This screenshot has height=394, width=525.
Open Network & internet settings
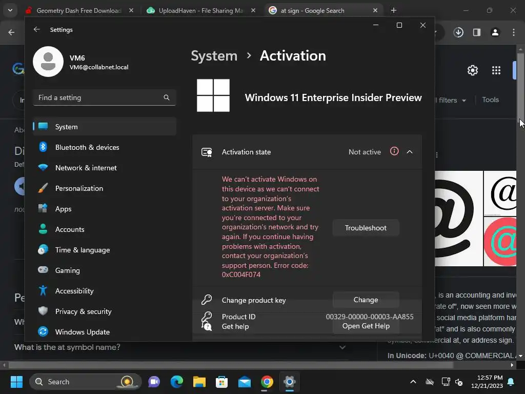[105, 168]
